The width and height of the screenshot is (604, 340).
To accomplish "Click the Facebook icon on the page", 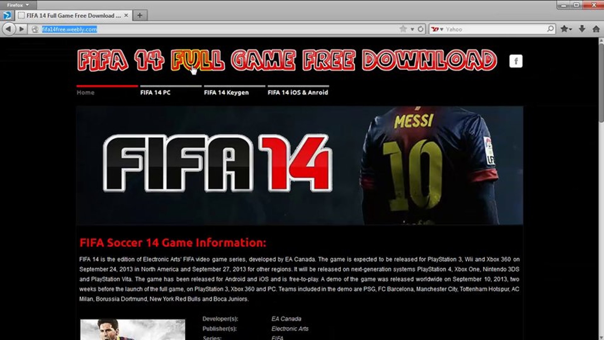I will [516, 61].
